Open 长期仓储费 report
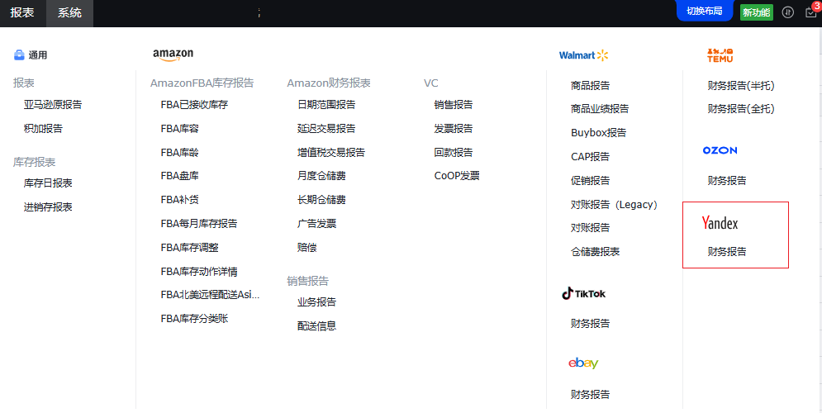The image size is (822, 413). [x=322, y=200]
